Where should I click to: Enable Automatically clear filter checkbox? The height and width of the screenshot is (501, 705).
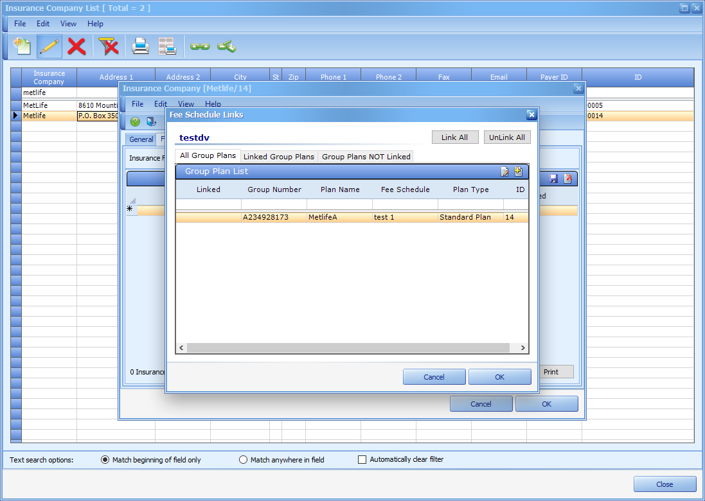(362, 459)
